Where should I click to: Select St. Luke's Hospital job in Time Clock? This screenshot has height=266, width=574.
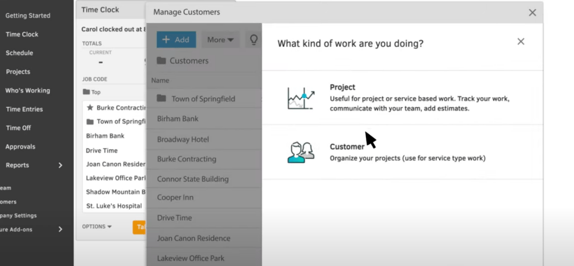pos(114,206)
